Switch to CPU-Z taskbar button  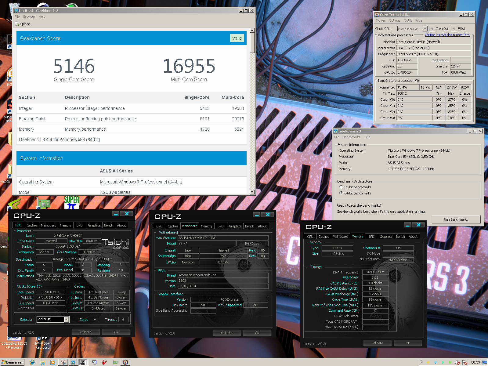pyautogui.click(x=83, y=362)
